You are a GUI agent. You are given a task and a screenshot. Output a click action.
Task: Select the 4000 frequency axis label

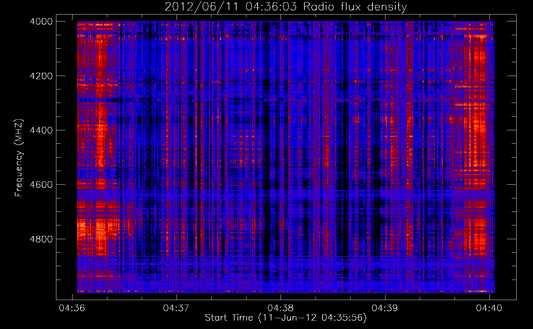(41, 21)
